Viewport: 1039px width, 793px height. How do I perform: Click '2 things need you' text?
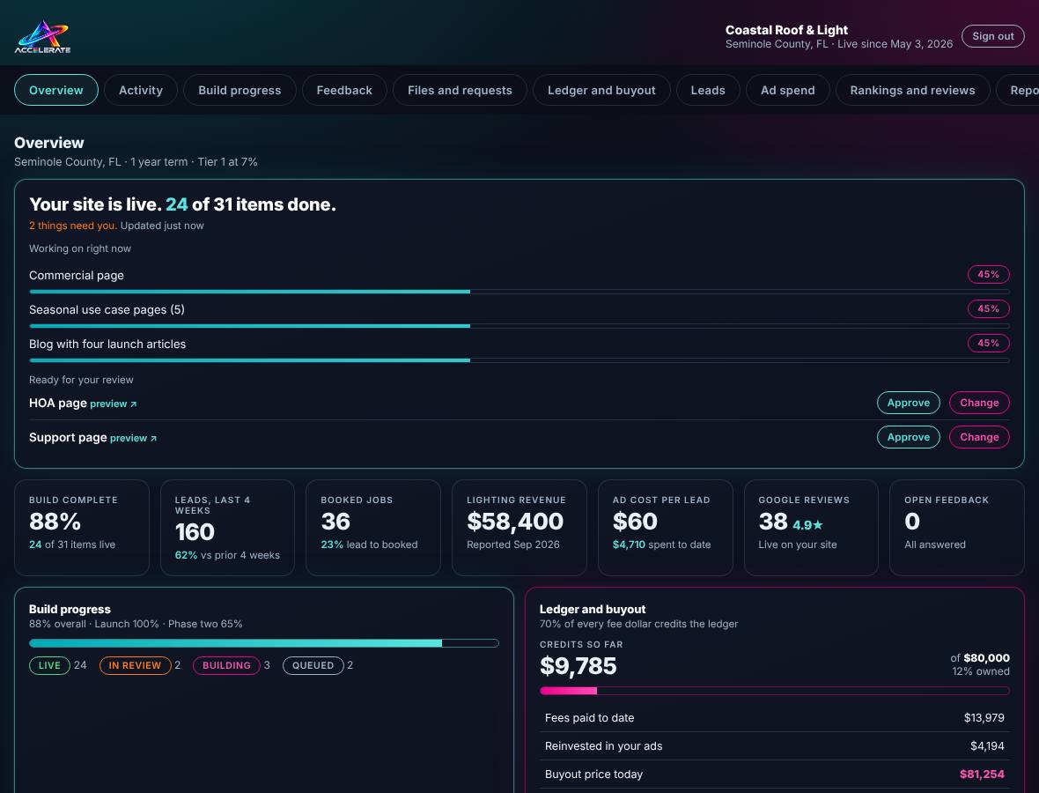[73, 226]
